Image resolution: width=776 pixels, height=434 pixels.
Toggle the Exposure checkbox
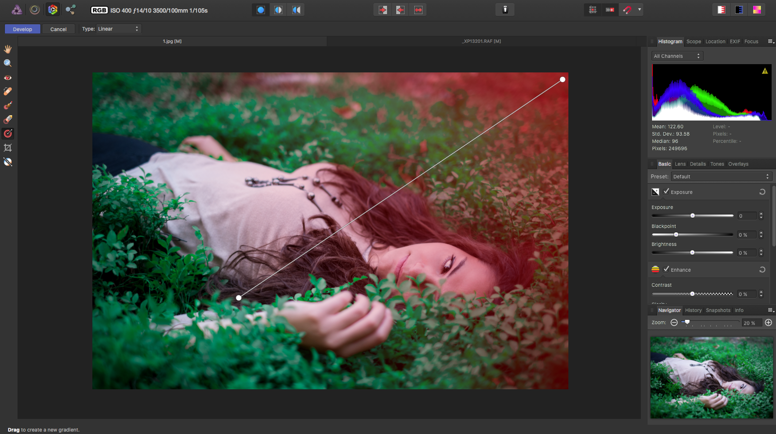666,191
